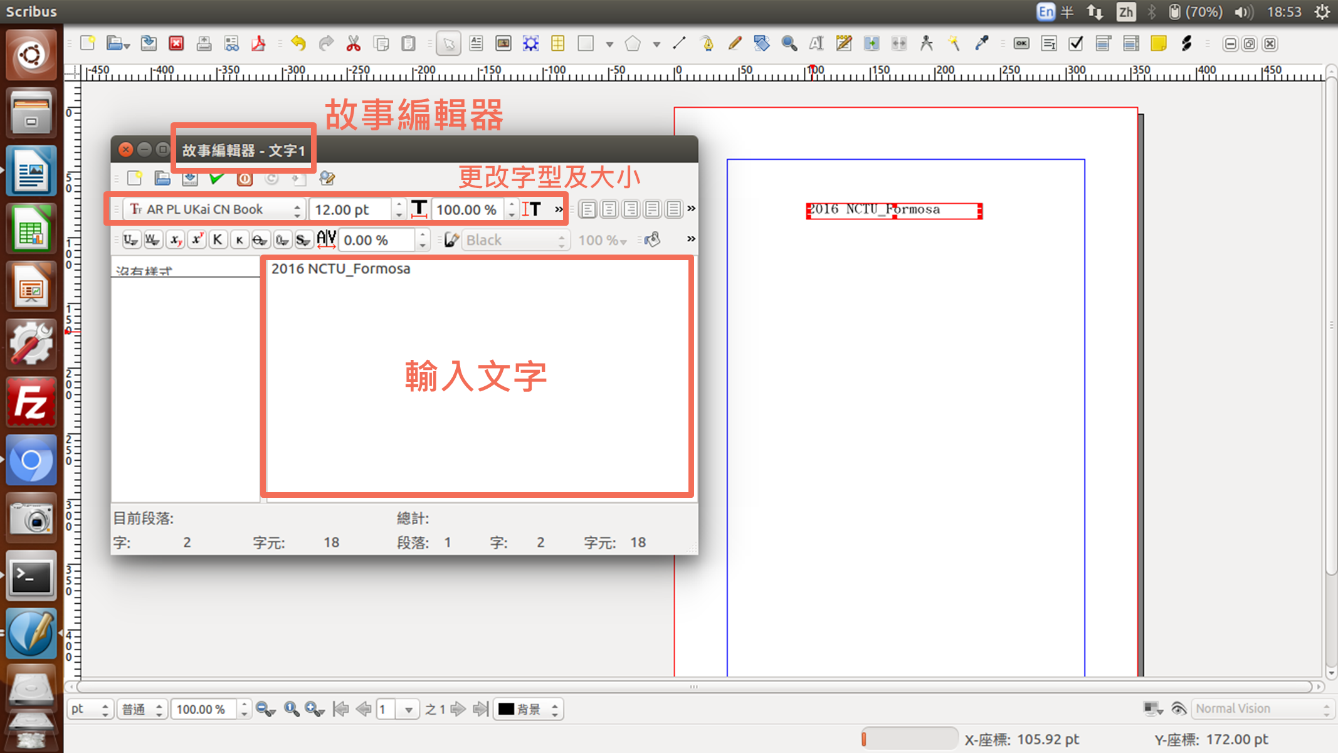
Task: Expand hidden font toolbar items chevron
Action: (x=559, y=209)
